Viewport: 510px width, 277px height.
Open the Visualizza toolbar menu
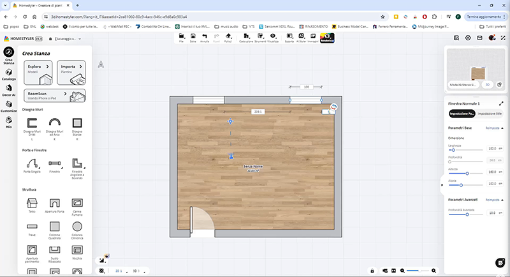click(273, 38)
